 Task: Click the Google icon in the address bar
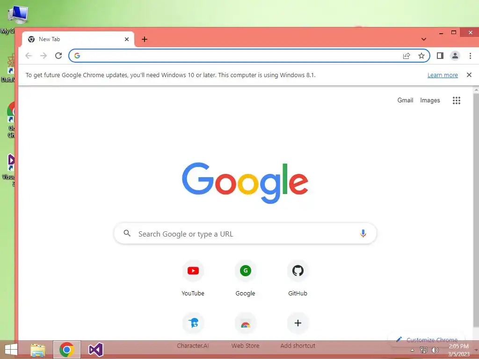click(x=77, y=56)
